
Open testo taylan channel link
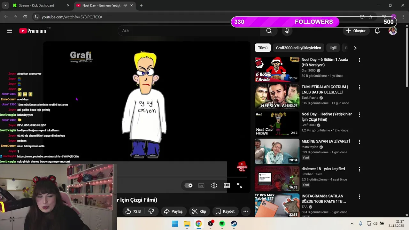pyautogui.click(x=310, y=147)
